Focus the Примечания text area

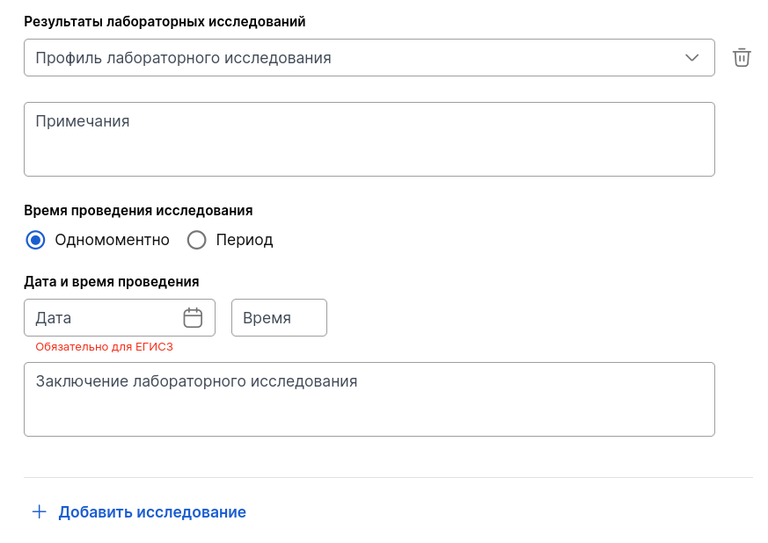coord(369,140)
